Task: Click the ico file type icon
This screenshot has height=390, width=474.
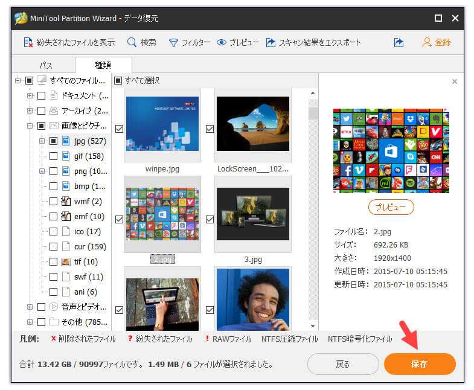Action: click(x=66, y=232)
